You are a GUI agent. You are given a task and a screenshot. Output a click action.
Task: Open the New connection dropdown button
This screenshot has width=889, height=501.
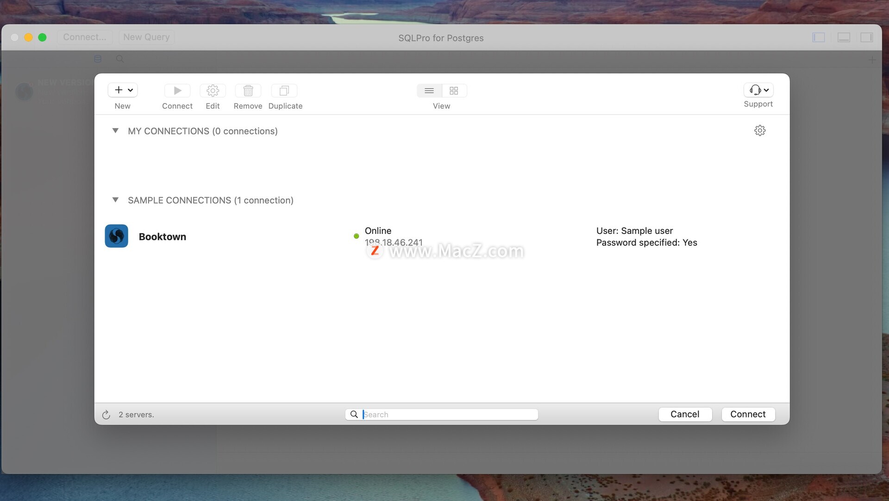coord(123,90)
